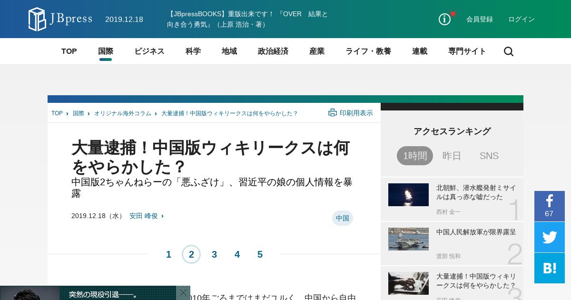Go to article page 1
The width and height of the screenshot is (571, 300).
point(168,254)
